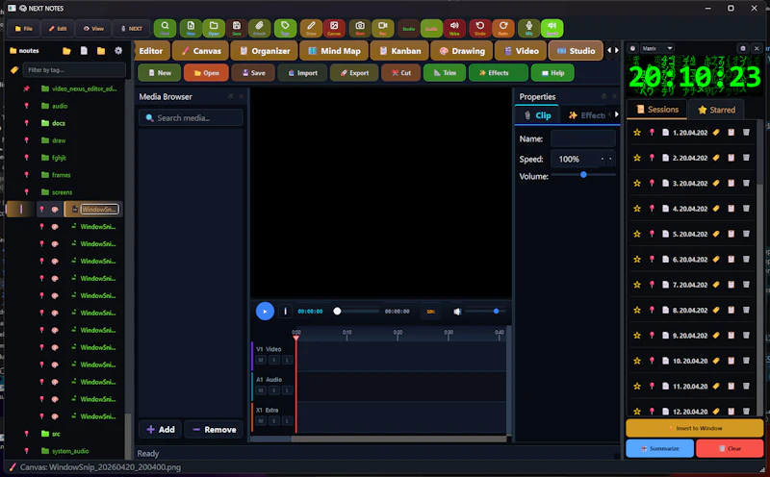This screenshot has height=477, width=770.
Task: Solo the A1 Audio track with S
Action: [274, 390]
